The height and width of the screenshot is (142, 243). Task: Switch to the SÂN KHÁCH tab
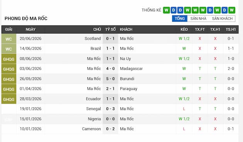222,18
